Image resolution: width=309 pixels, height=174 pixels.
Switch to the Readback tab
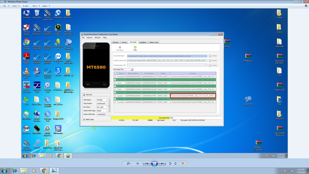pyautogui.click(x=143, y=42)
